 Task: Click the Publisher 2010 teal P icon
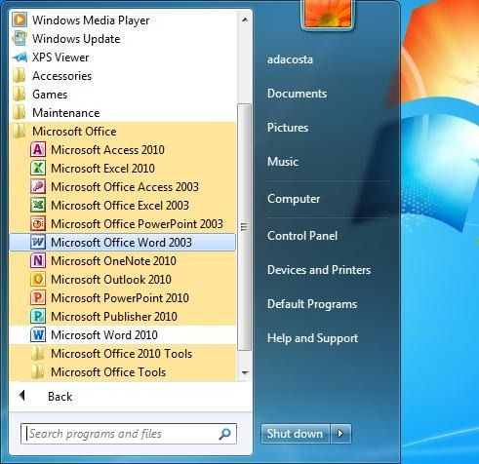38,317
